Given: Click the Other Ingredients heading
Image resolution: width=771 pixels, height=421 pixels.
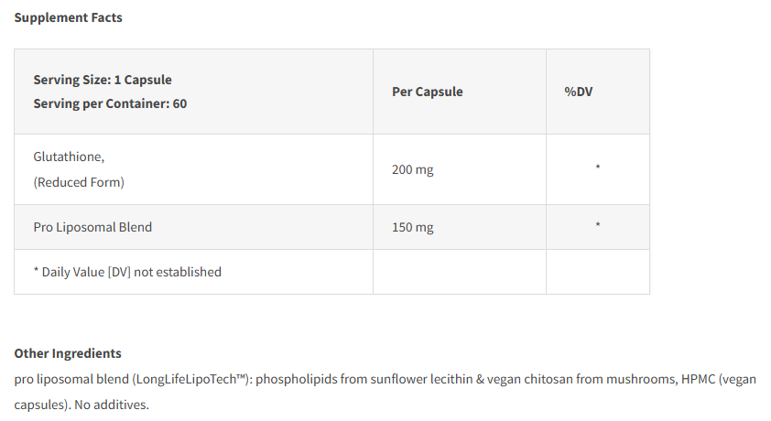Looking at the screenshot, I should click(x=68, y=353).
